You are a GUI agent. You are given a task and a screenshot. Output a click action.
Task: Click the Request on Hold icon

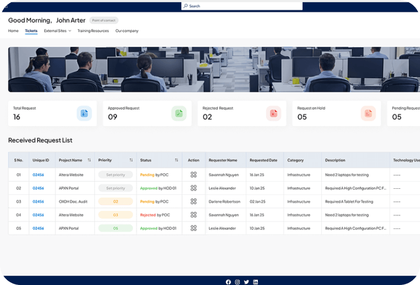coord(368,113)
